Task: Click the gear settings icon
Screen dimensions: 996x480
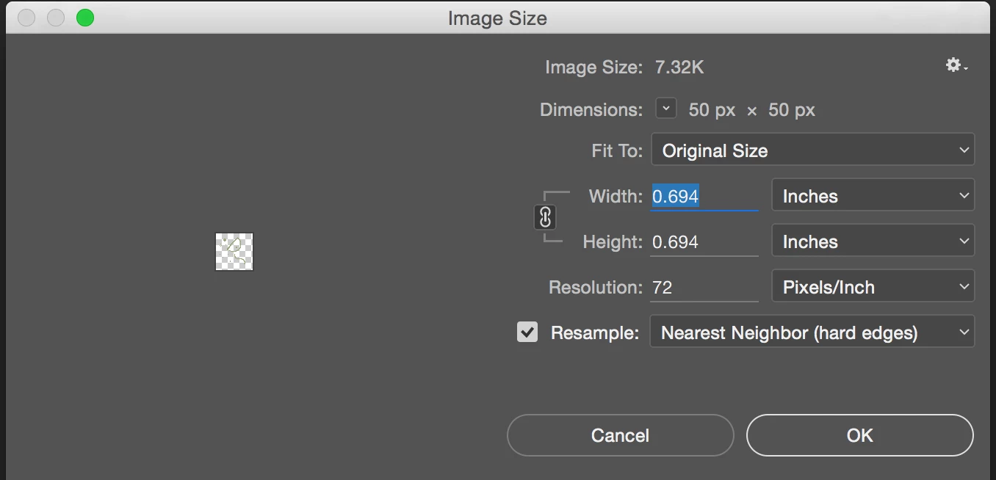Action: click(x=955, y=66)
